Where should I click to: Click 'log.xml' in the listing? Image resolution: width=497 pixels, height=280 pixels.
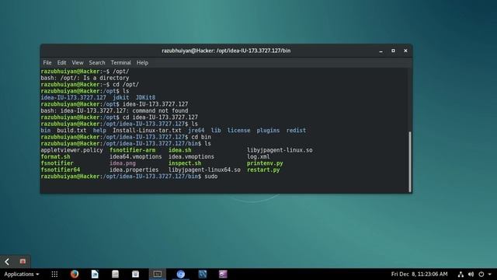(x=259, y=157)
